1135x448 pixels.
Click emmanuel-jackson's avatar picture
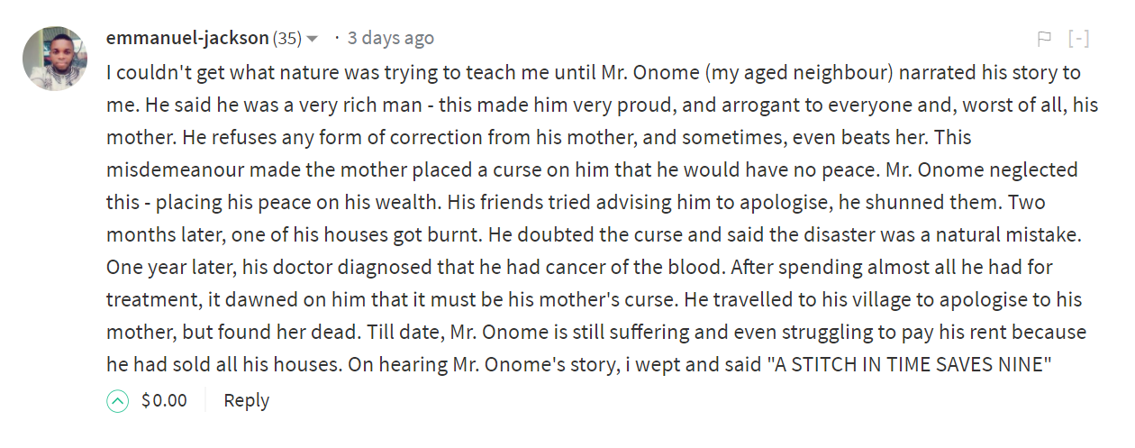click(55, 59)
